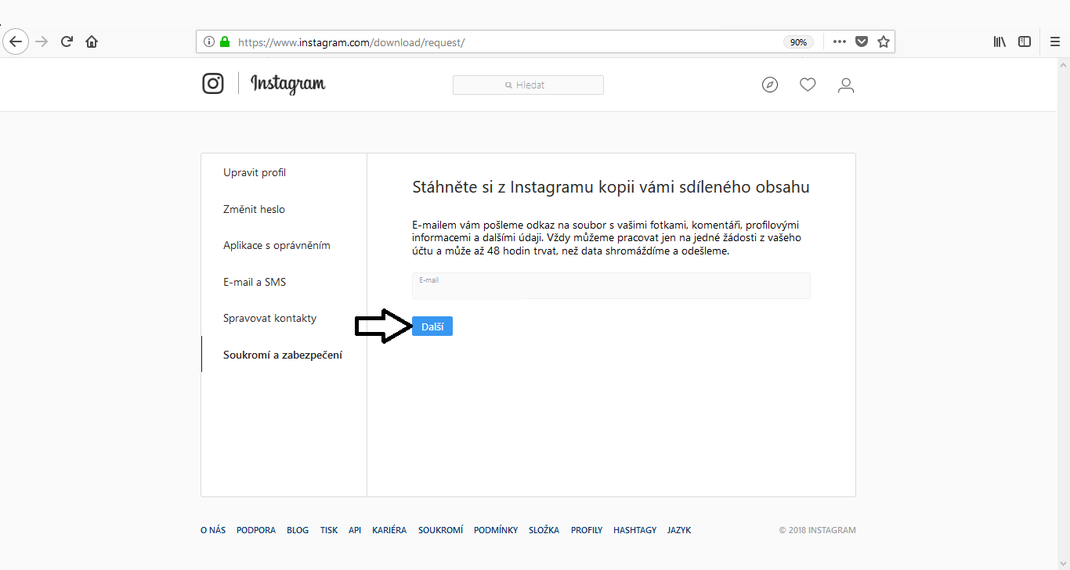
Task: Open the PROFILY footer link
Action: [x=587, y=530]
